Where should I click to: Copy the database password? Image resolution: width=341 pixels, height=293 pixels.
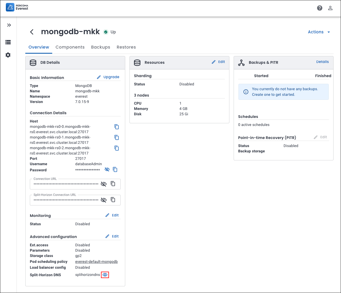(x=115, y=169)
